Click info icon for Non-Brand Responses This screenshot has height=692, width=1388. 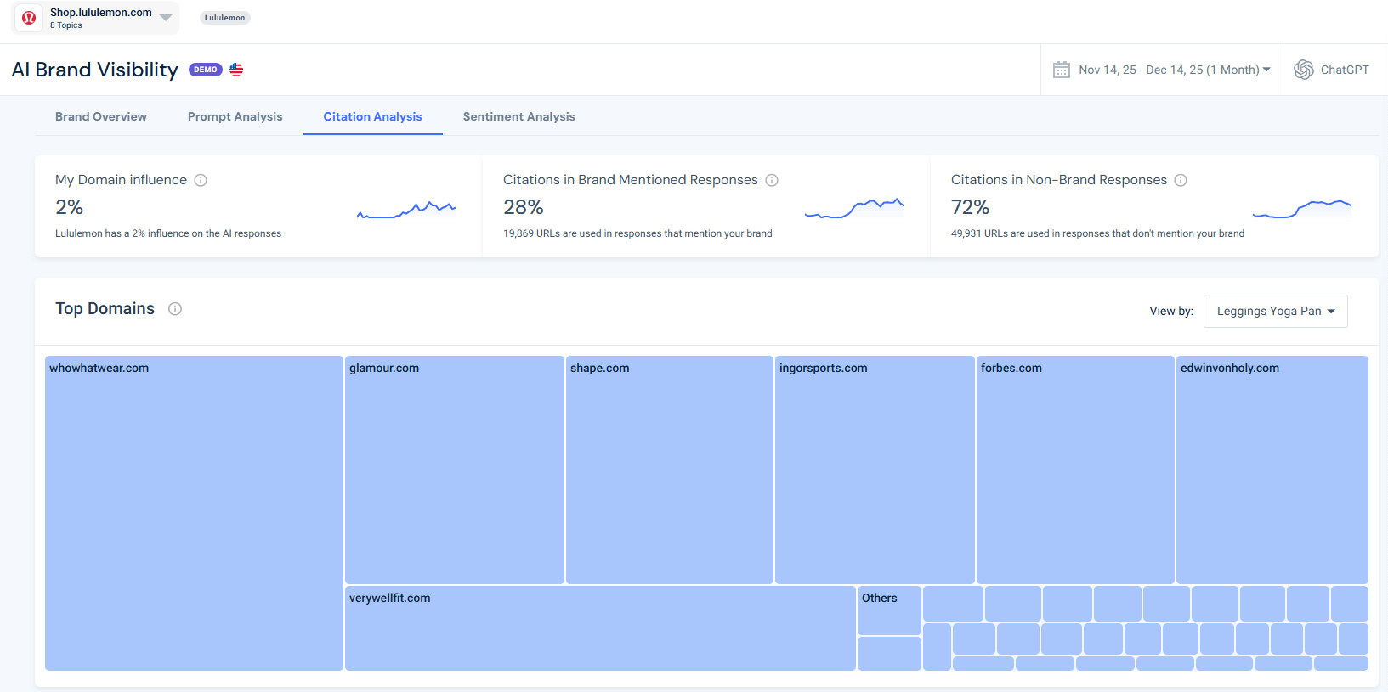(1181, 180)
